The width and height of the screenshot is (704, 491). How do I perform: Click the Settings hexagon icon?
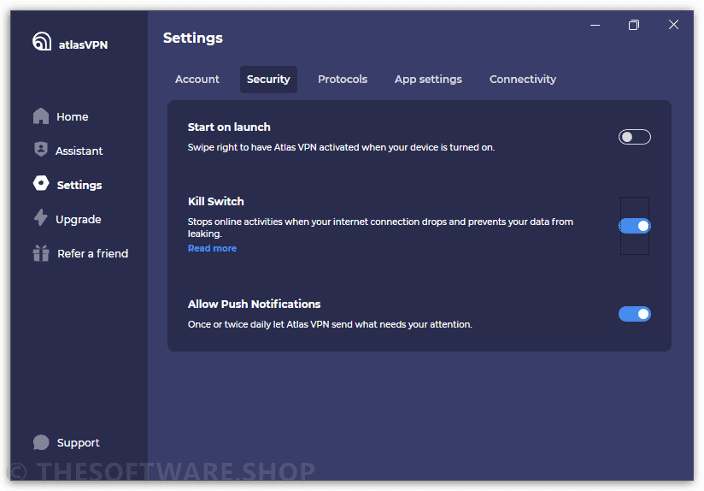tap(41, 183)
